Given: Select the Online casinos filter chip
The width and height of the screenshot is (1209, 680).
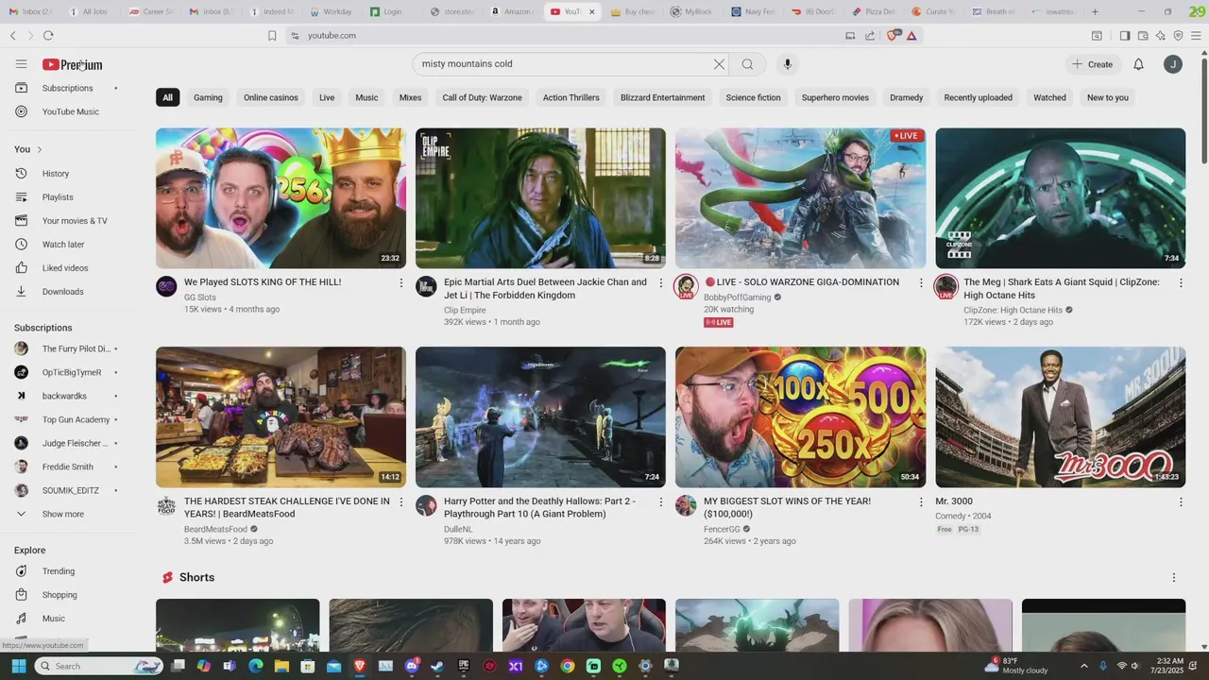Looking at the screenshot, I should 271,97.
